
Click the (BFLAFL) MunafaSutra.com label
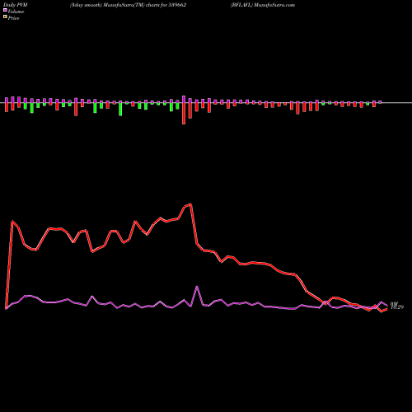tap(263, 5)
